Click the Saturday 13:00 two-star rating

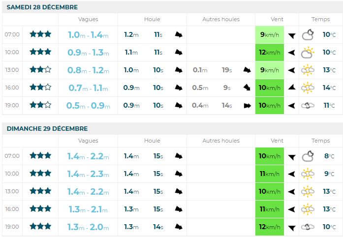tap(40, 70)
